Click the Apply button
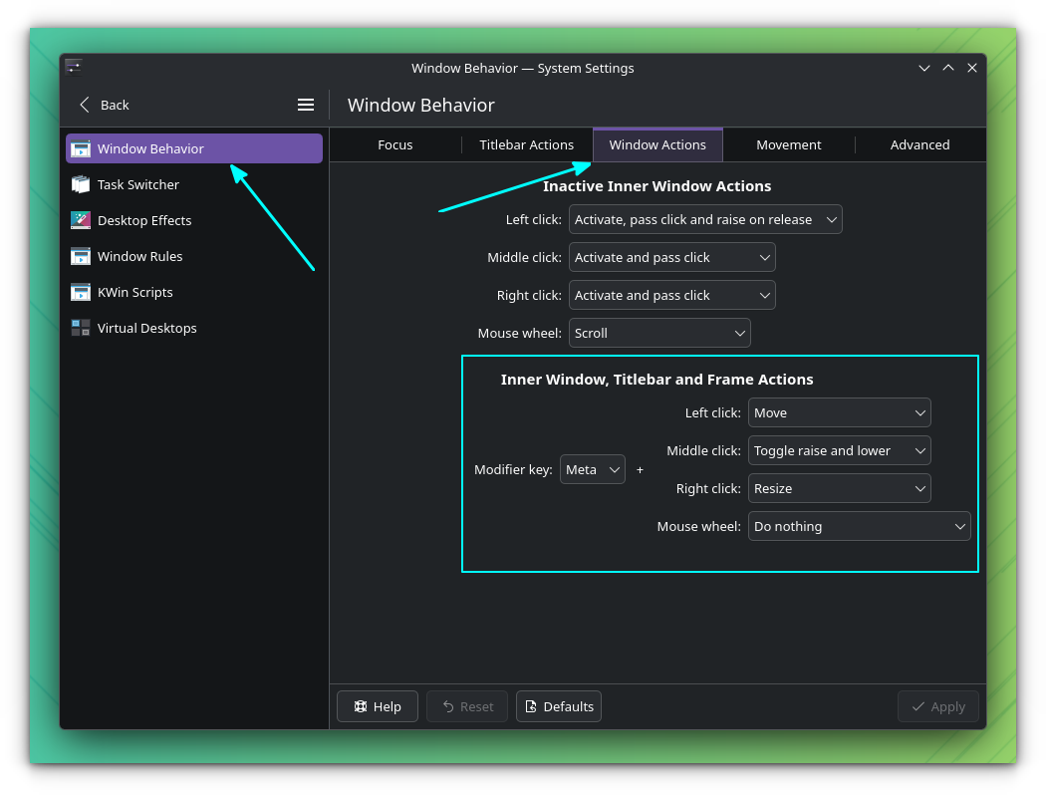This screenshot has height=795, width=1046. click(938, 706)
